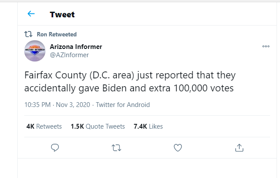
Task: Open the Arizona Informer profile picture
Action: [35, 51]
